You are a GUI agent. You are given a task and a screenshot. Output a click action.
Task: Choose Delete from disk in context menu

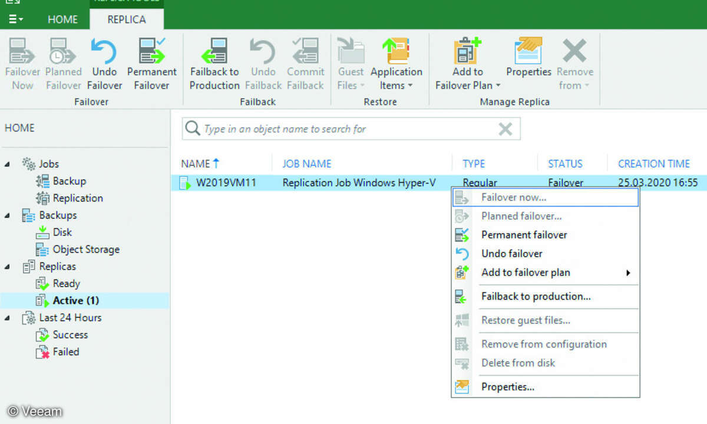coord(546,363)
